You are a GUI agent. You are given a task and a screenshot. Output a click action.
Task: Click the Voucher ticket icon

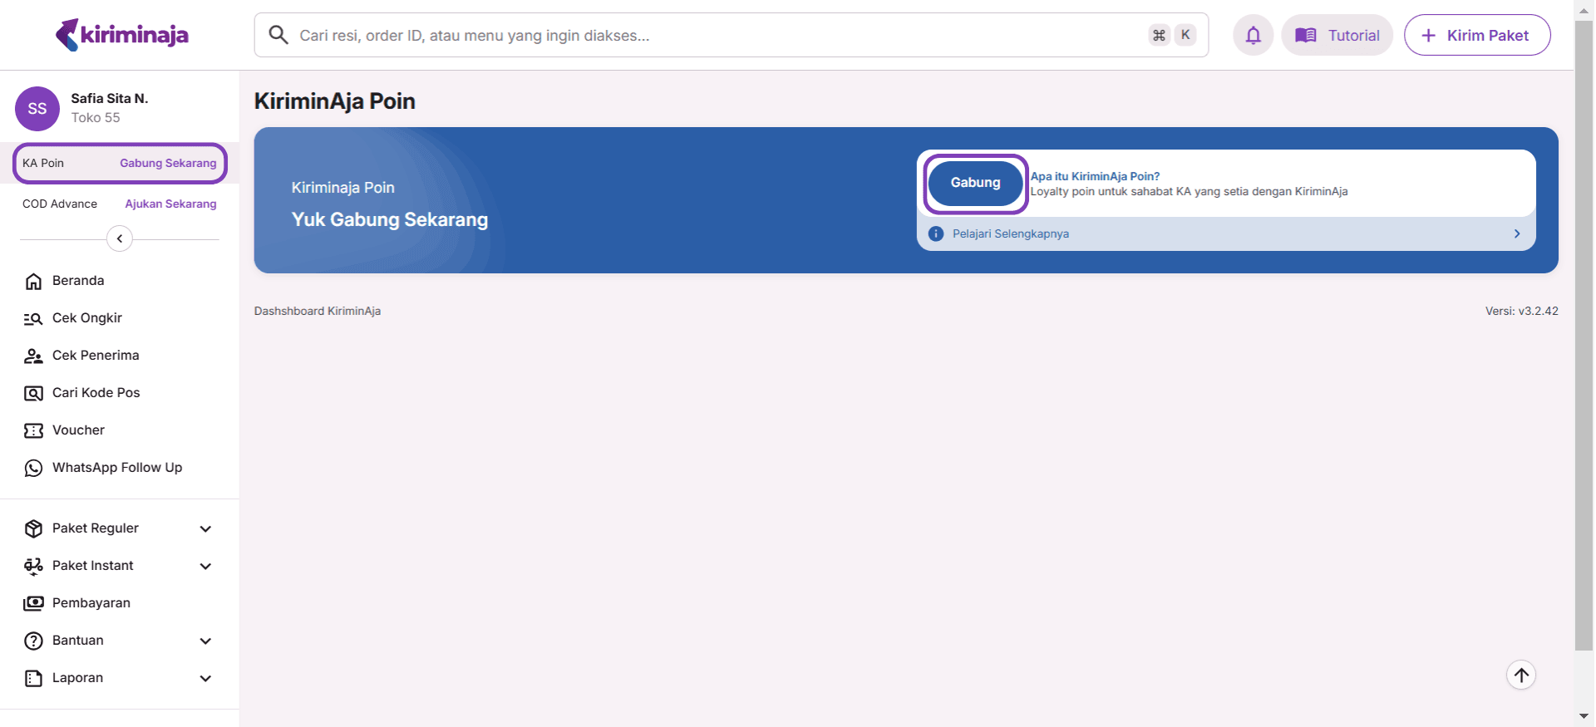pos(33,430)
